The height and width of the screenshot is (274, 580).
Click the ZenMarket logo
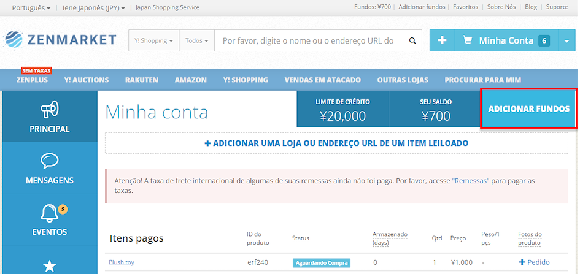[x=60, y=40]
